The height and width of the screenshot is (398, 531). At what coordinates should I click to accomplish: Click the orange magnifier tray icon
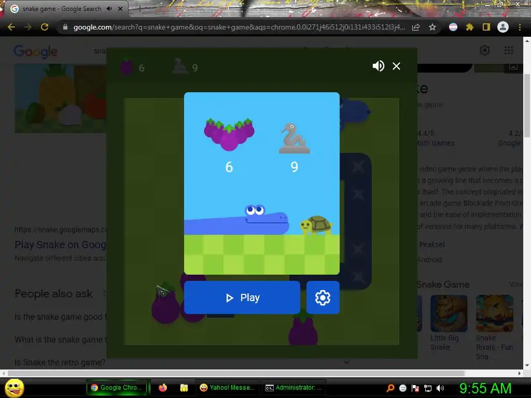tap(390, 388)
